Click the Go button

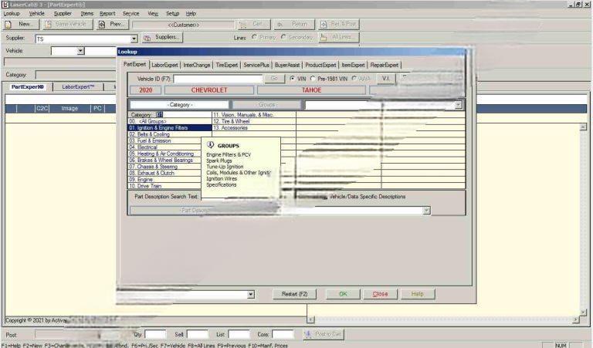pos(274,78)
